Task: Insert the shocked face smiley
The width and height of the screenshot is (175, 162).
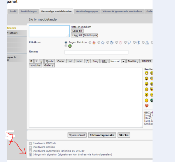Action: coord(146,78)
